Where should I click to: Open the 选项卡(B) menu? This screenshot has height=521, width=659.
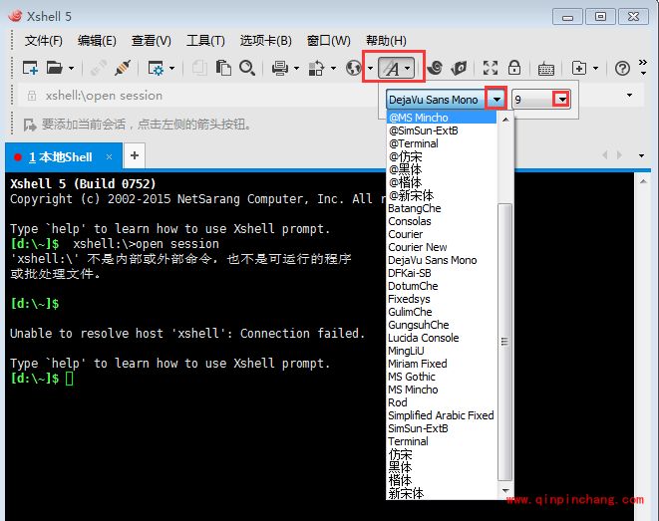pos(265,41)
